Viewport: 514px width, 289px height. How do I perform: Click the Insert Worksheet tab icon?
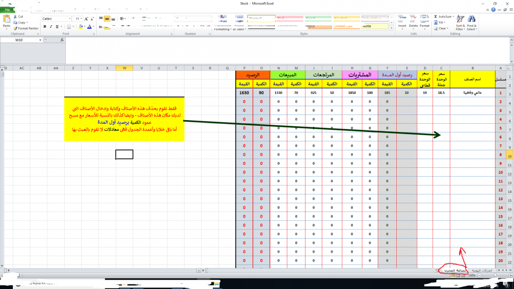point(437,271)
